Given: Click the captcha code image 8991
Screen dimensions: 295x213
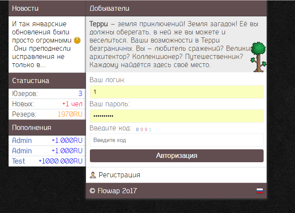Looking at the screenshot, I should pos(144,129).
